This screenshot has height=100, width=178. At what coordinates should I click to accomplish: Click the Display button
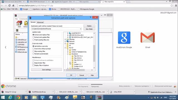pyautogui.click(x=89, y=26)
